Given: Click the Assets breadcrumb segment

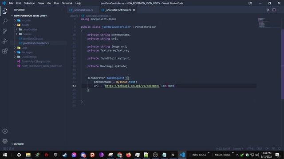Looking at the screenshot, I should tap(74, 16).
